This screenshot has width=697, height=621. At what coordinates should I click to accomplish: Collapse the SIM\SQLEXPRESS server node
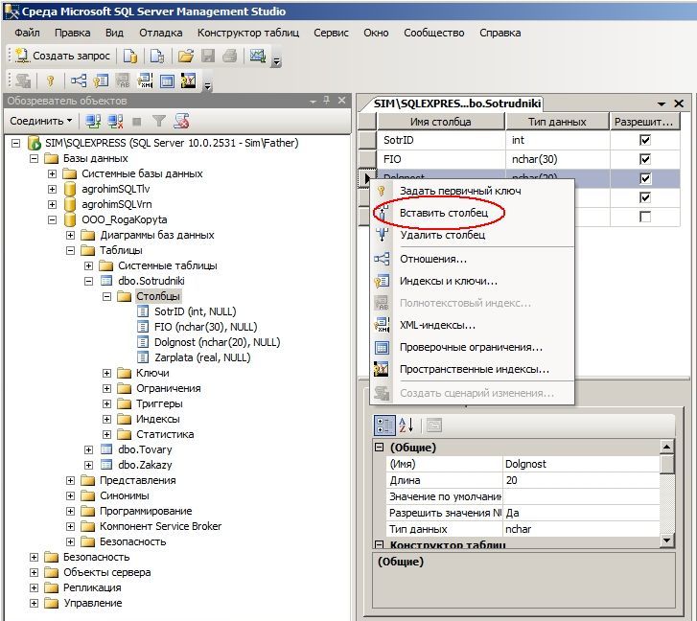pyautogui.click(x=16, y=143)
